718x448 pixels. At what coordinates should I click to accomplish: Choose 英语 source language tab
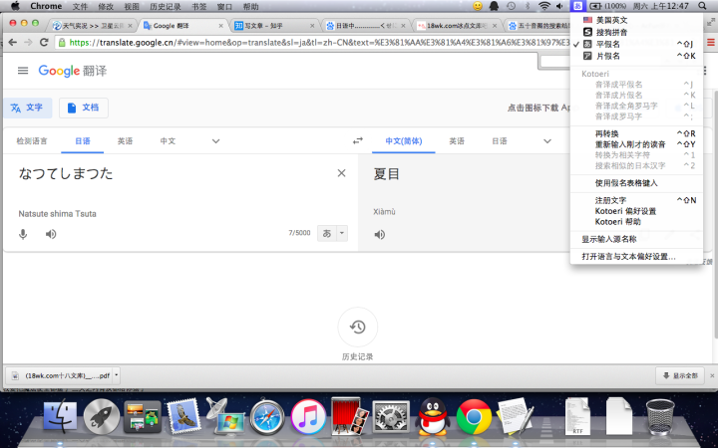click(125, 140)
